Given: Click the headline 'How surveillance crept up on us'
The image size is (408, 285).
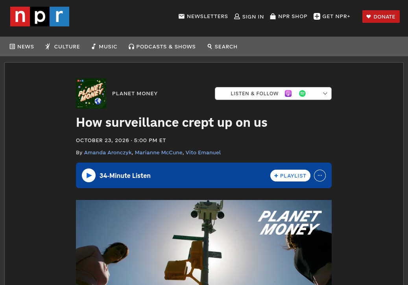Looking at the screenshot, I should pyautogui.click(x=172, y=122).
